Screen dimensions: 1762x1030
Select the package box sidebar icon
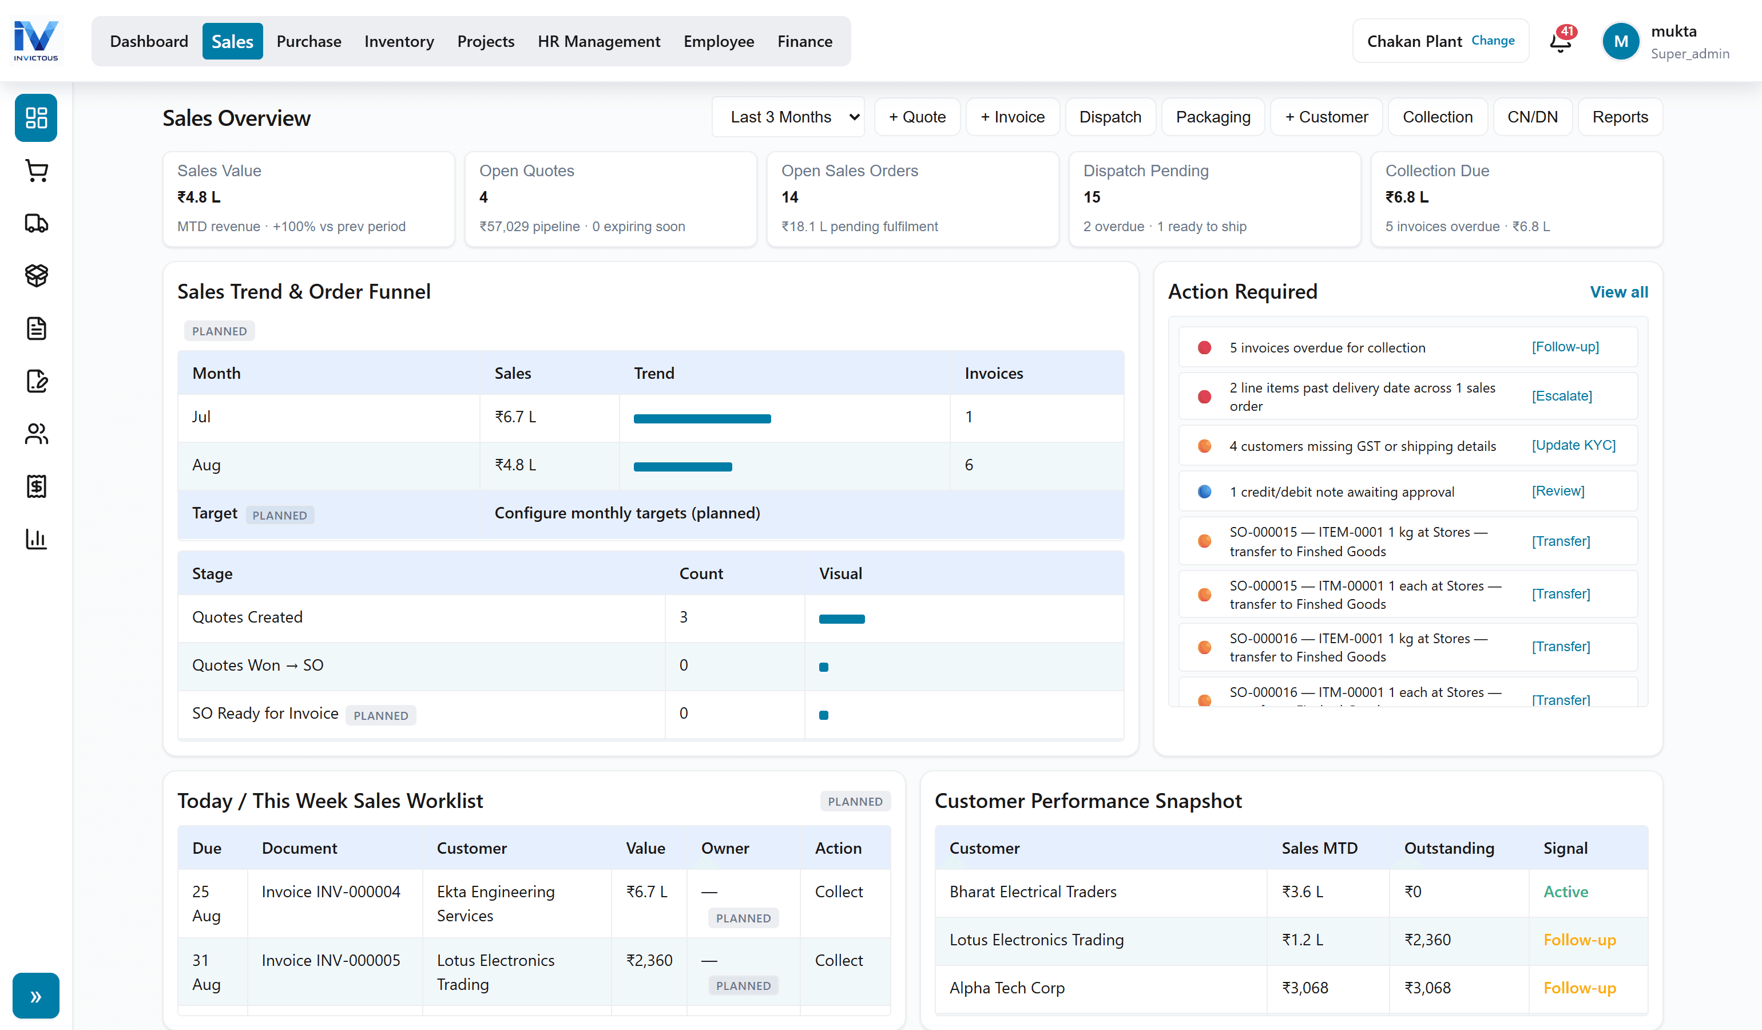(x=35, y=275)
